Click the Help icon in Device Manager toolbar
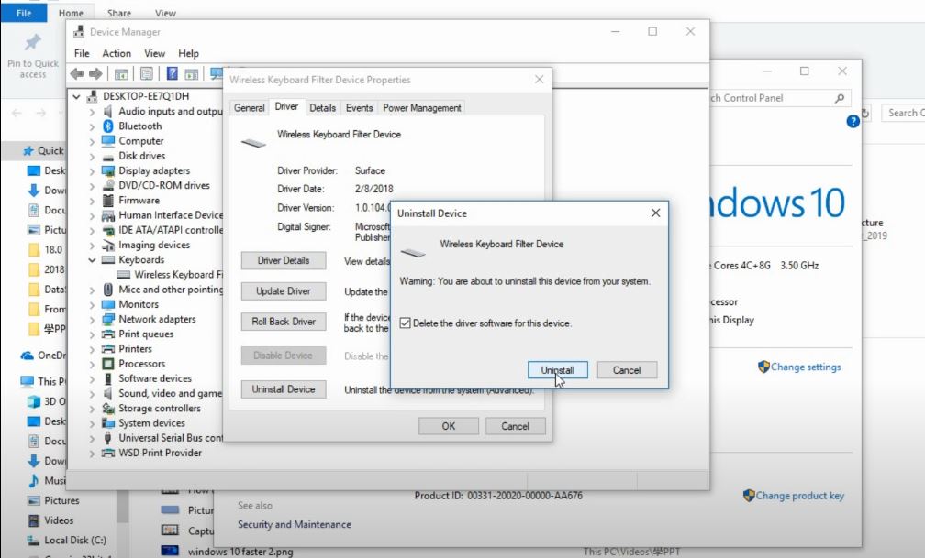 172,73
